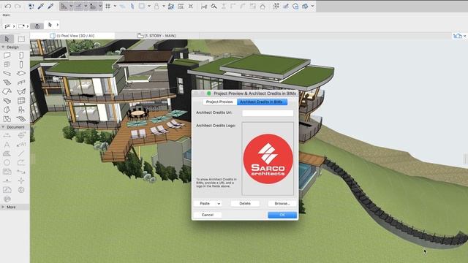Viewport: 468px width, 263px height.
Task: Select the Wall tool
Action: pos(7,56)
